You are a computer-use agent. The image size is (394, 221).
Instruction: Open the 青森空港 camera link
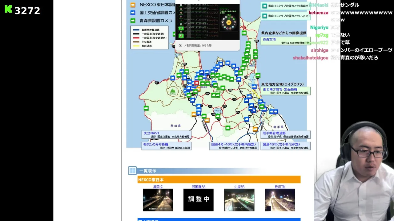pyautogui.click(x=269, y=39)
